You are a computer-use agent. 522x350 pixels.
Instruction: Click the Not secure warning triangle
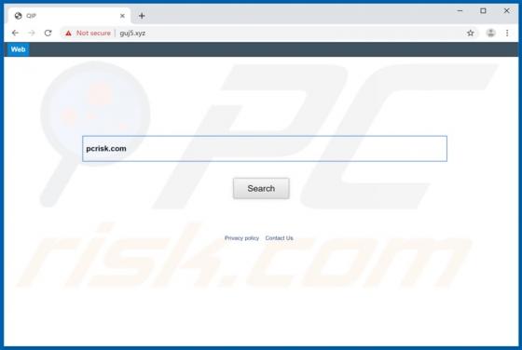(x=68, y=33)
